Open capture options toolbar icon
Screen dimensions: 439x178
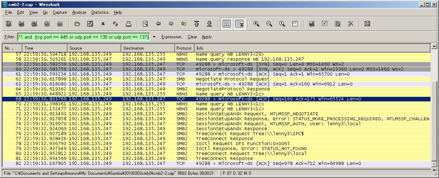click(22, 24)
